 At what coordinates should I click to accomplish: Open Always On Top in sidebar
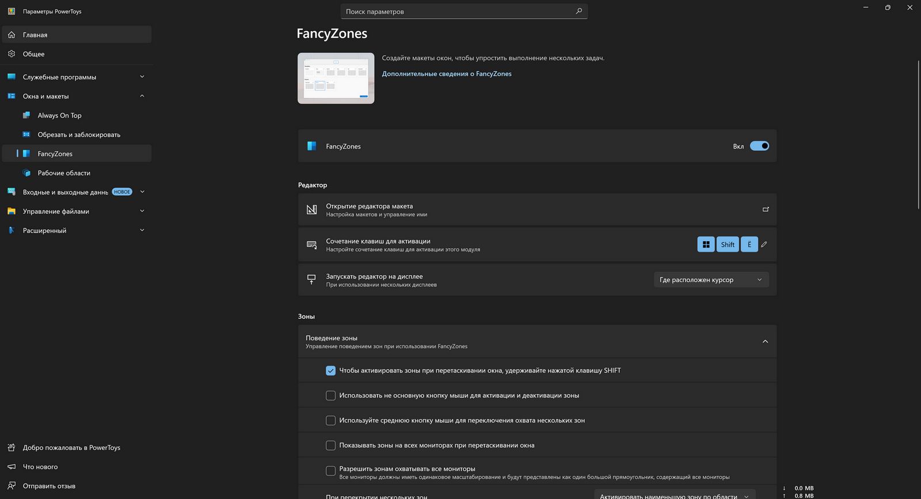point(59,116)
